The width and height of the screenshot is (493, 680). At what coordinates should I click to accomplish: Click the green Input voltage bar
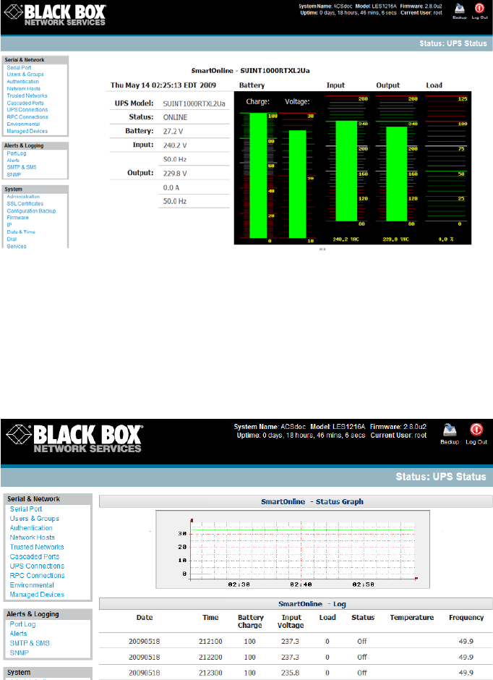click(x=346, y=171)
